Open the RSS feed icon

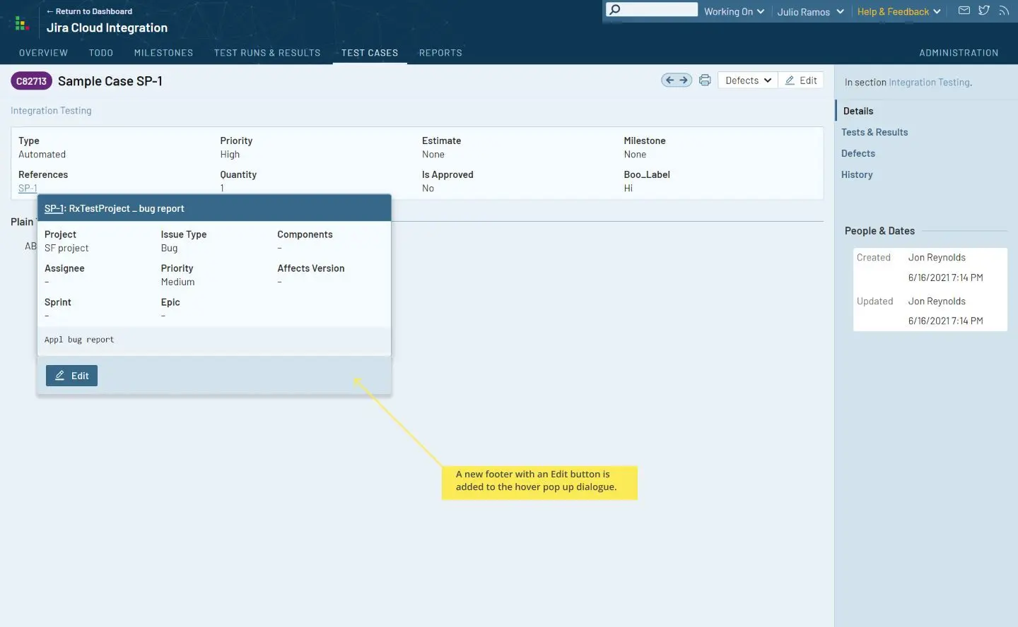tap(1004, 11)
